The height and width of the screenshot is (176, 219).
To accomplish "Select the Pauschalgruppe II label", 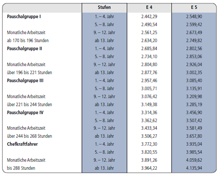I will pos(25,49).
